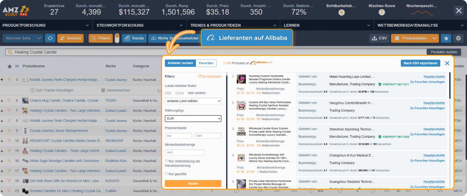Favorite the Crystal Journey, Kerze Stumpenkrone star
The width and height of the screenshot is (467, 196).
pos(9,131)
